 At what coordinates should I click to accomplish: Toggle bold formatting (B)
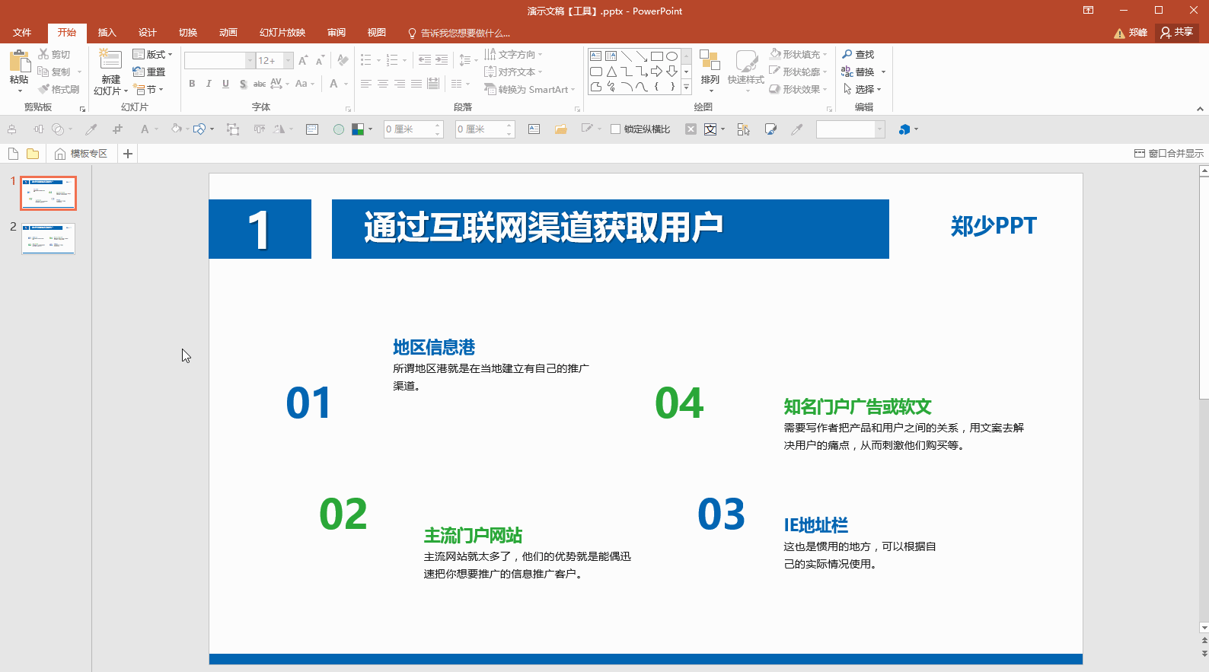tap(192, 84)
